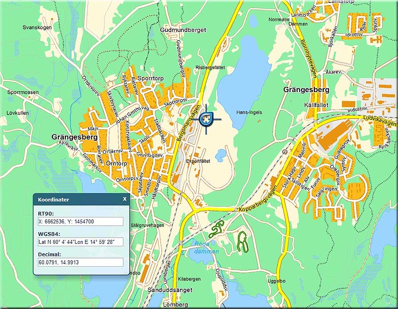
Task: Click the Röda dammen label
Action: click(x=206, y=248)
